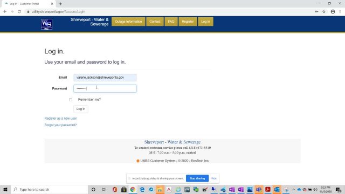Click the Shreveport - Water & Sewerage footer heading
This screenshot has height=194, width=345.
(x=172, y=142)
